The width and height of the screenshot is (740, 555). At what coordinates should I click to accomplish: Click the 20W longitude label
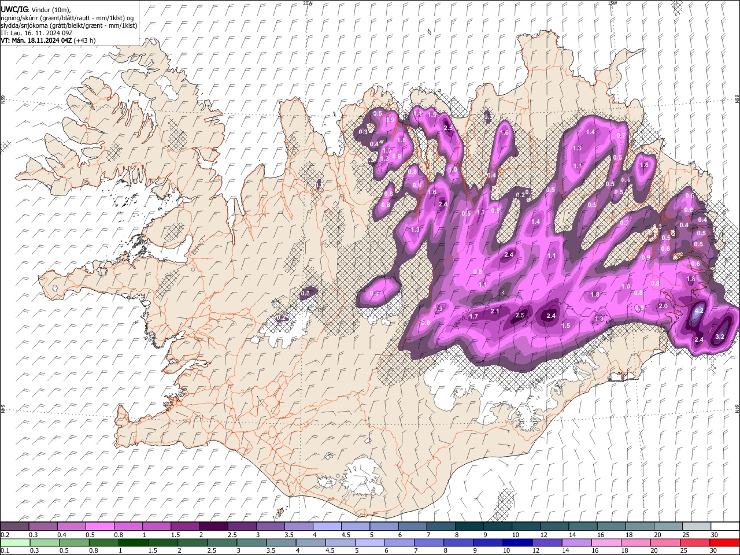(x=308, y=3)
